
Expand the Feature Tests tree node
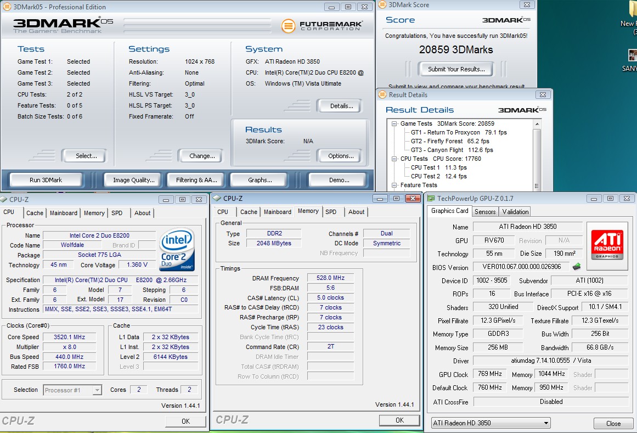coord(394,185)
